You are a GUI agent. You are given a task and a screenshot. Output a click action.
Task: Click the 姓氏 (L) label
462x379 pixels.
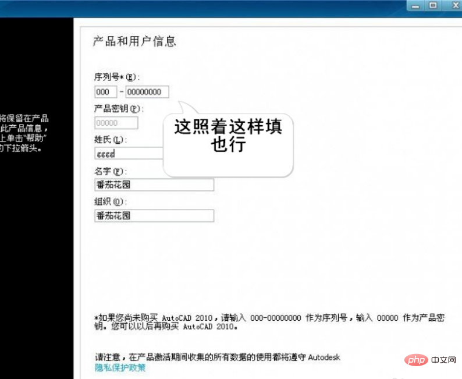click(x=111, y=140)
